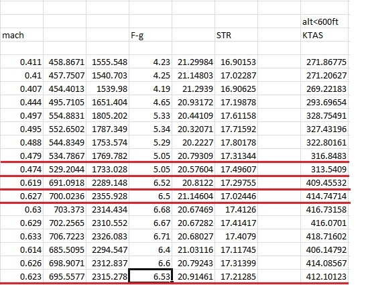Screen dimensions: 366x285
Task: Select the F-g value 6.6
Action: click(x=151, y=263)
